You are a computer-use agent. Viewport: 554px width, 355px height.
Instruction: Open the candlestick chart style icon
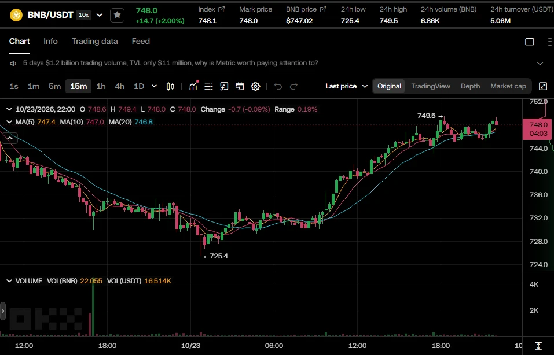click(170, 87)
